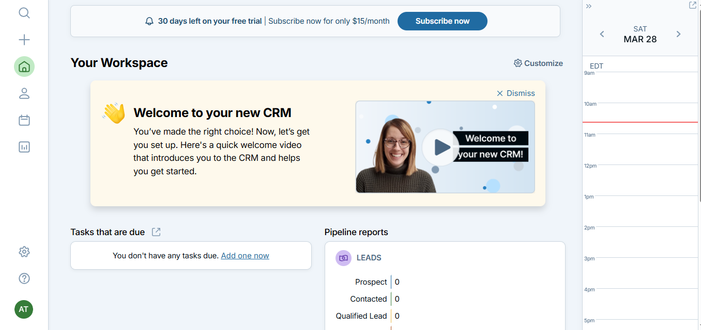Collapse the calendar panel with double chevron

pos(589,6)
